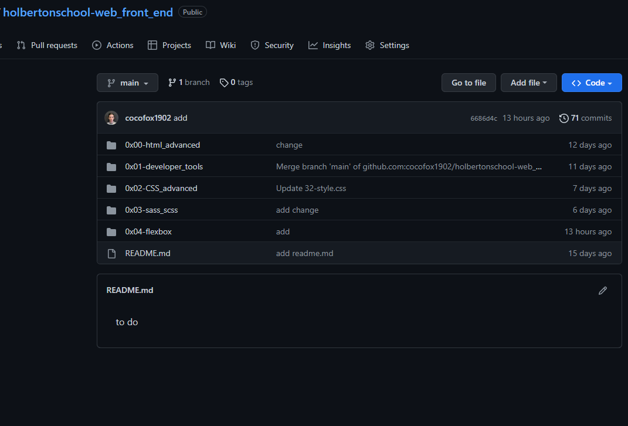Viewport: 628px width, 426px height.
Task: Click '13 hours ago' in 0x04-flexbox row
Action: 588,231
